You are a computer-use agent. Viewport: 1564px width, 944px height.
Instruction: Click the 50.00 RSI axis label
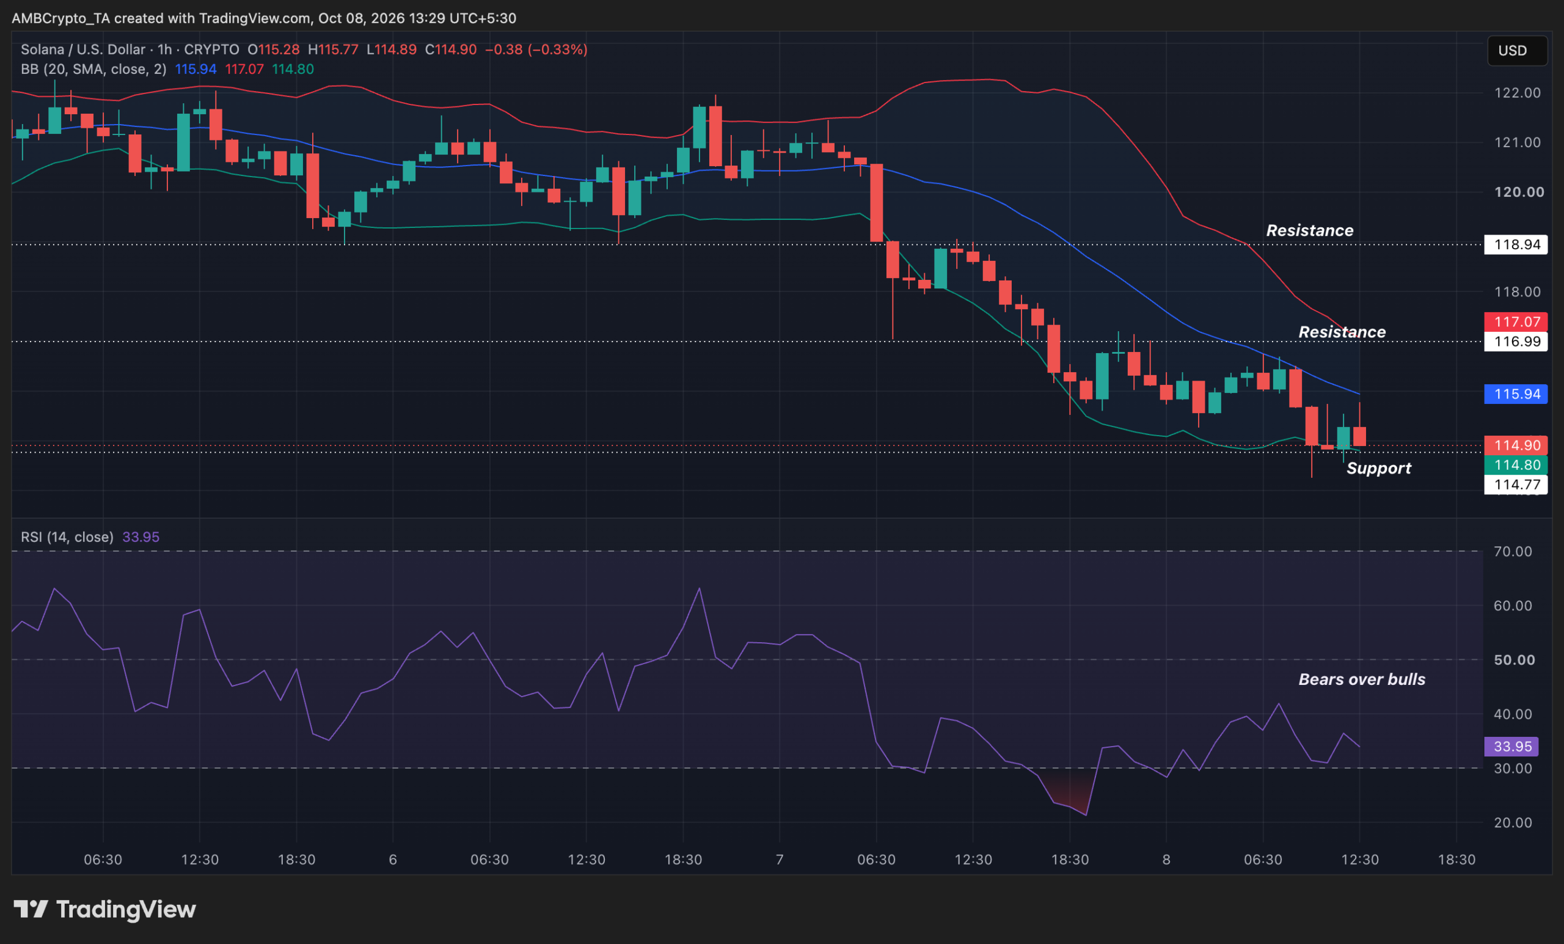[1515, 660]
